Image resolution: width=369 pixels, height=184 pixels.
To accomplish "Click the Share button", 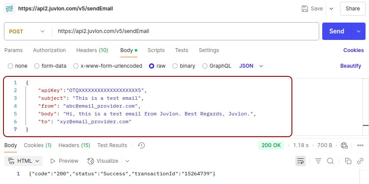I will click(353, 9).
